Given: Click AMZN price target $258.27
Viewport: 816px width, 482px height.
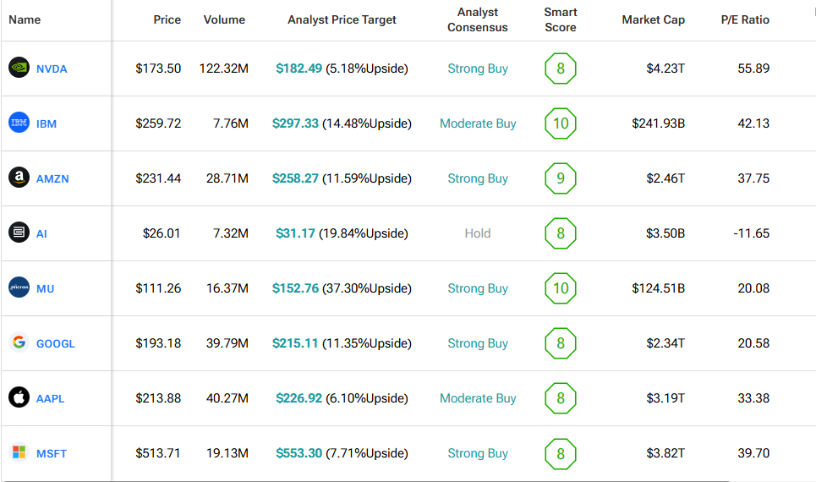Looking at the screenshot, I should tap(296, 178).
